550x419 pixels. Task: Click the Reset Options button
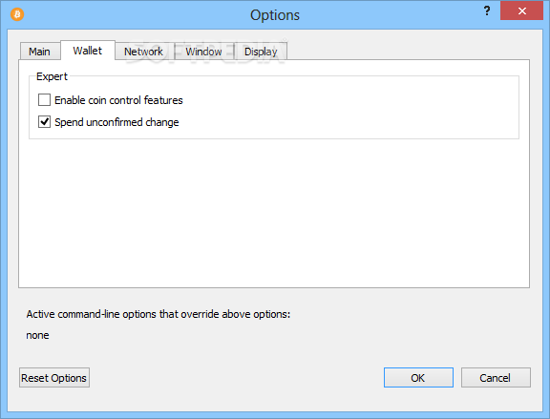coord(54,378)
